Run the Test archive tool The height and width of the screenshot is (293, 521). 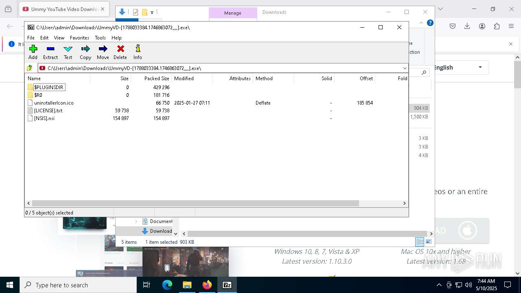68,52
